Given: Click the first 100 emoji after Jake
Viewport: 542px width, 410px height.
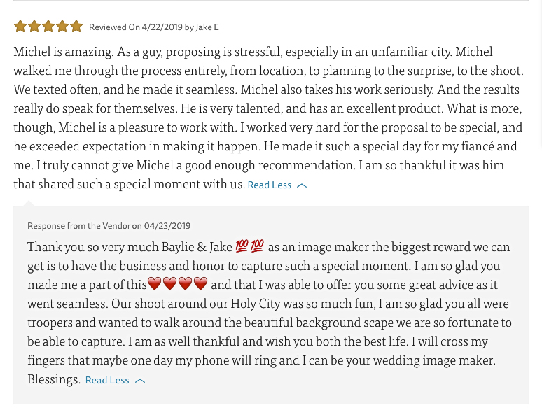Looking at the screenshot, I should point(242,246).
